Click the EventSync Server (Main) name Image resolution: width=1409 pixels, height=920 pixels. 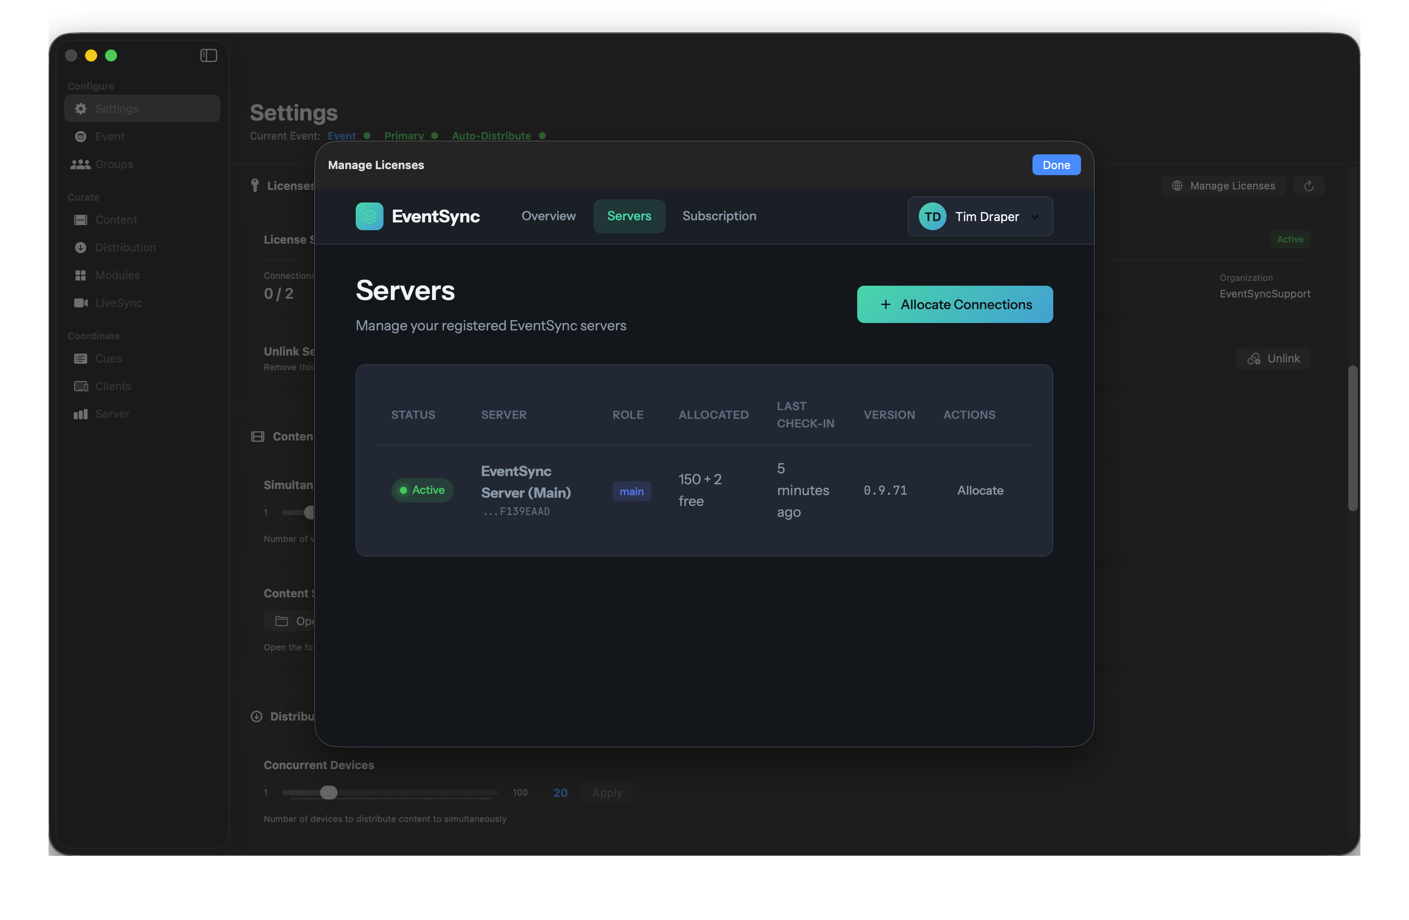[526, 482]
